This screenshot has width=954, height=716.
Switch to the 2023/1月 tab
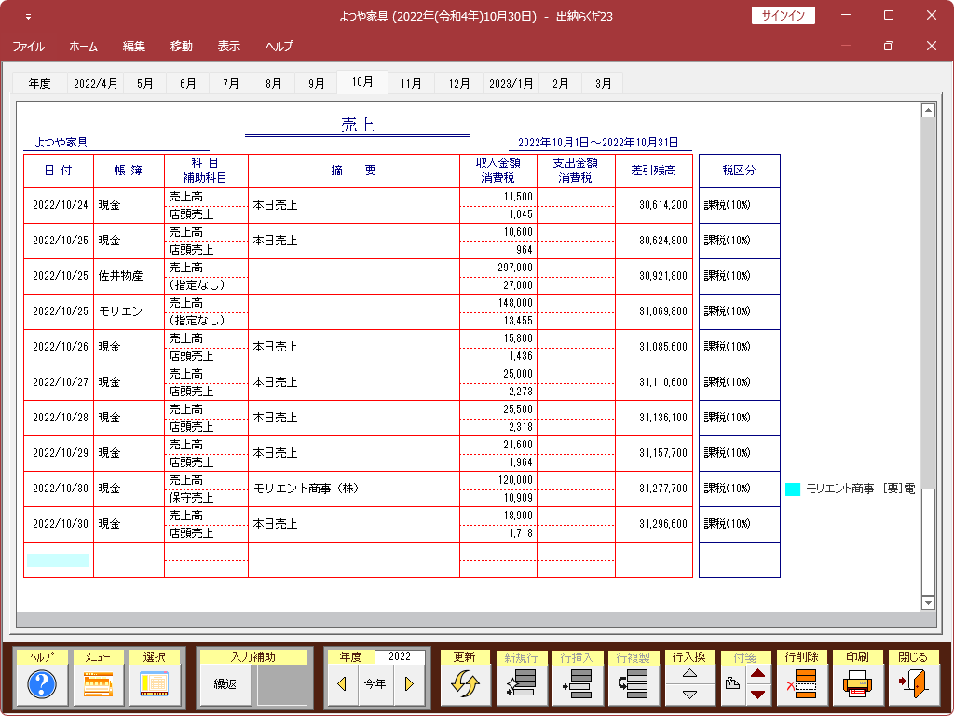click(x=511, y=83)
